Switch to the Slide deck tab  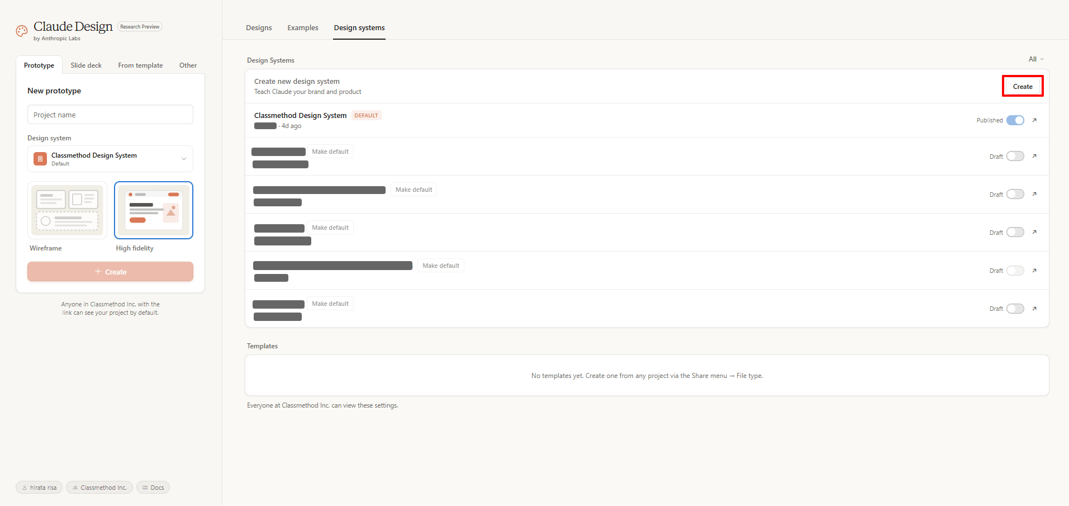[86, 65]
